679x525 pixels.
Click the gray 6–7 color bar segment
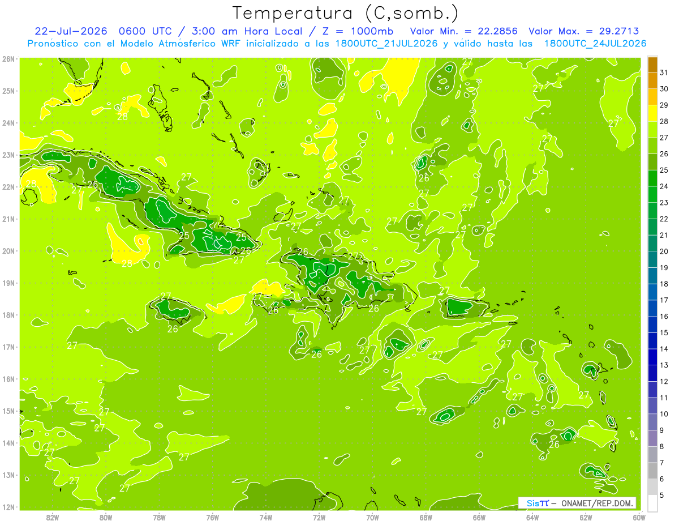point(652,471)
